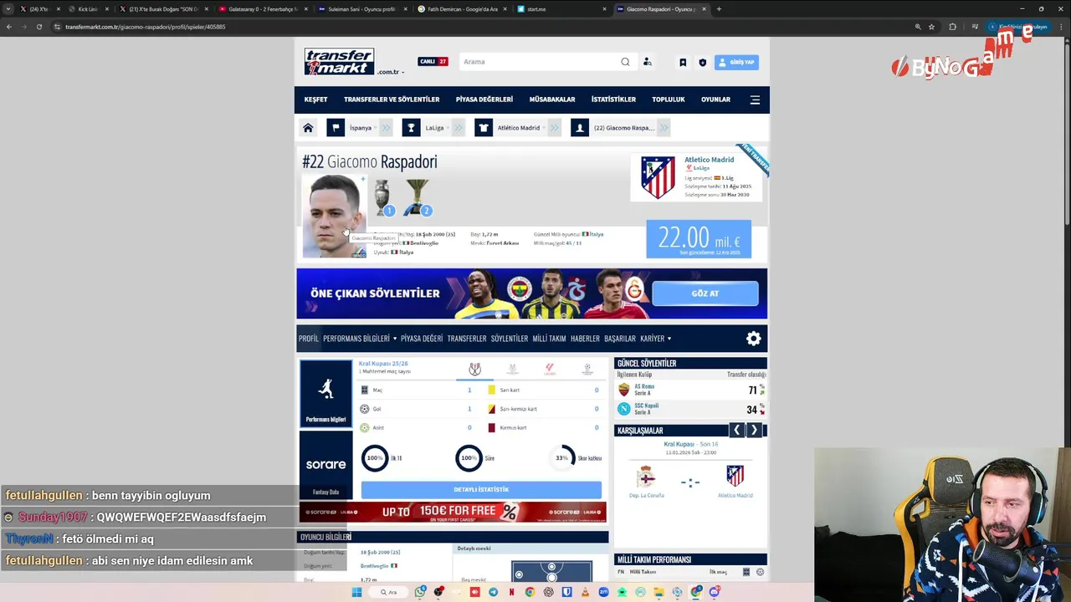
Task: Click Giacomo Raspadori's profile photo
Action: pos(334,216)
